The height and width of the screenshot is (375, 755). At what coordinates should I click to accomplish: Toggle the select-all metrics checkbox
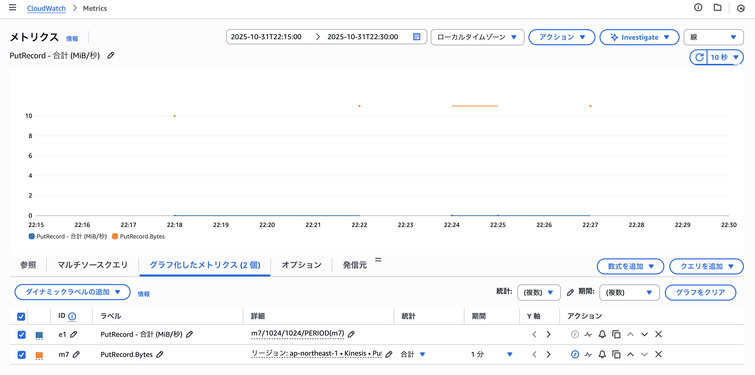coord(21,316)
